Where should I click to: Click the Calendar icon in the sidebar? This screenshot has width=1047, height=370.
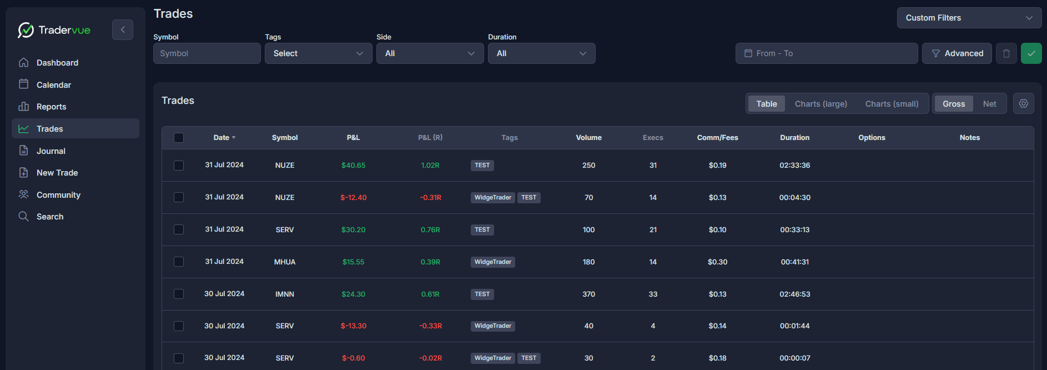23,84
